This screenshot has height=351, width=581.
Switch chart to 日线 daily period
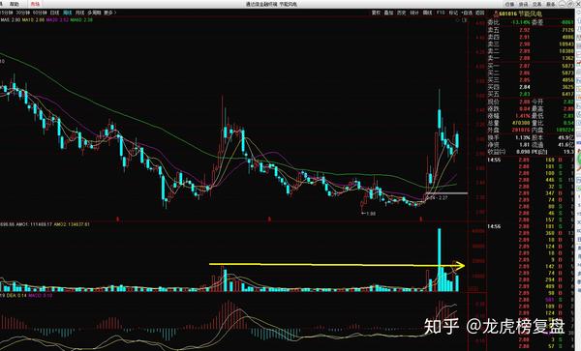point(54,13)
